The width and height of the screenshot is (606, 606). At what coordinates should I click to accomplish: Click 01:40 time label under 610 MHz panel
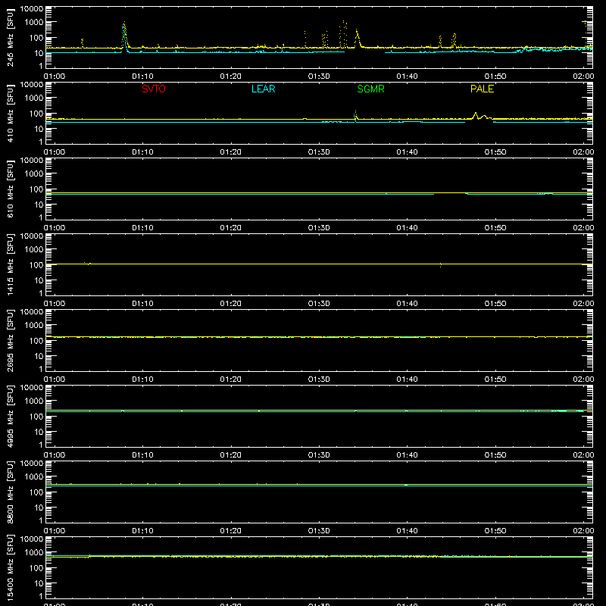407,228
